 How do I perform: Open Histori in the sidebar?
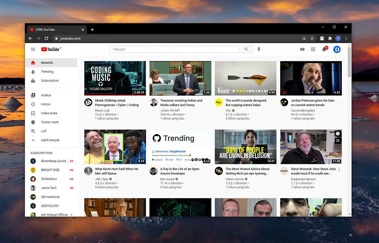point(45,104)
